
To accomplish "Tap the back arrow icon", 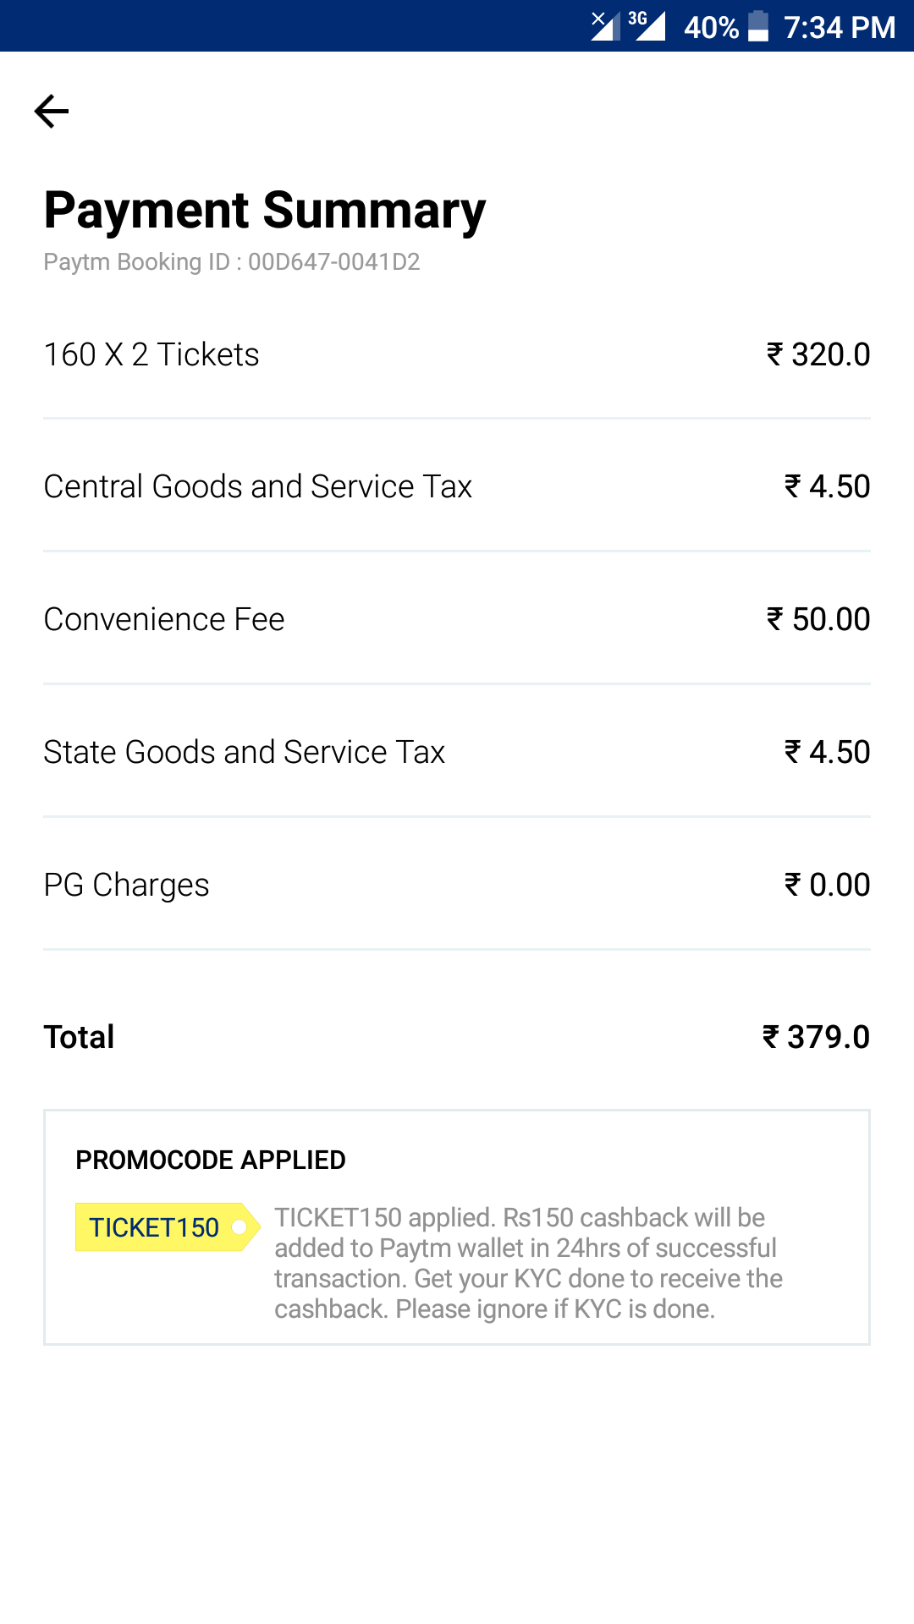I will (51, 111).
